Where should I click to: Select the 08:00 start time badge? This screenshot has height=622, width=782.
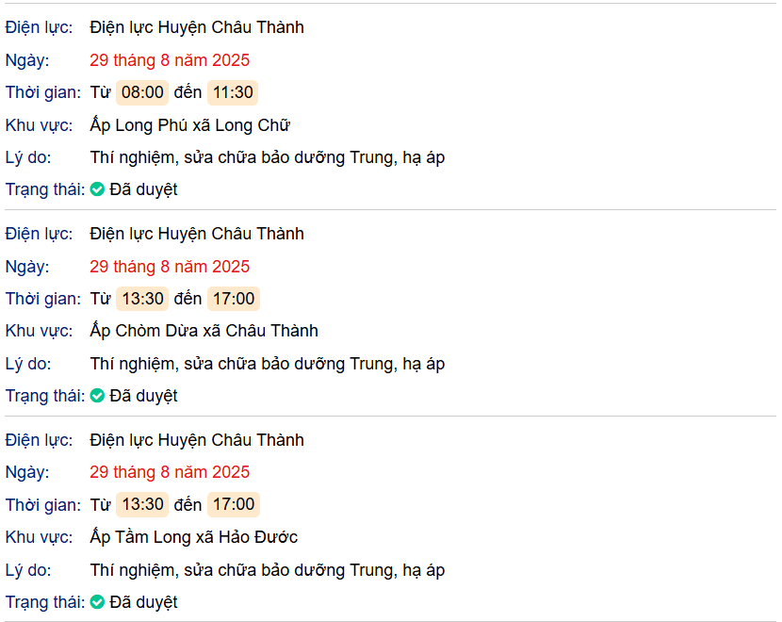(142, 92)
